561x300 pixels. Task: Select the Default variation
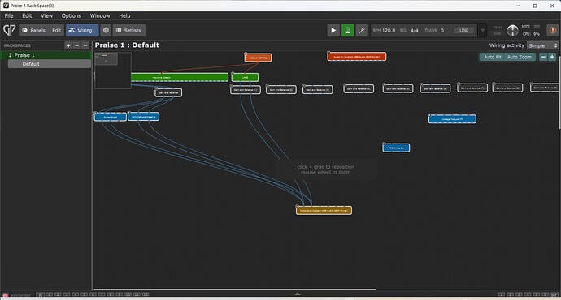click(x=50, y=64)
